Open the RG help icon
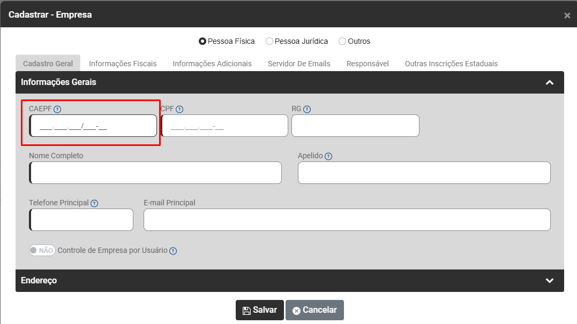Screen dimensions: 577x324 307,109
